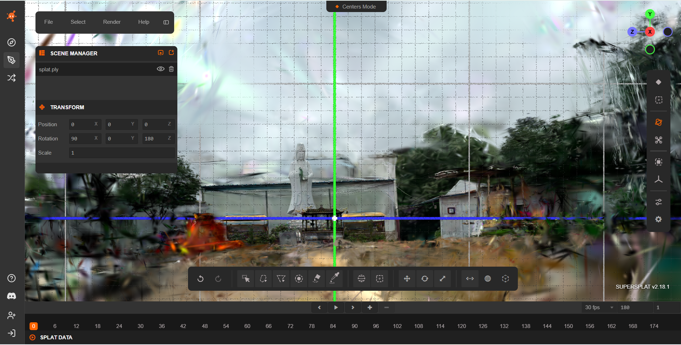This screenshot has height=345, width=681.
Task: Click the redo arrow in bottom toolbar
Action: tap(218, 279)
